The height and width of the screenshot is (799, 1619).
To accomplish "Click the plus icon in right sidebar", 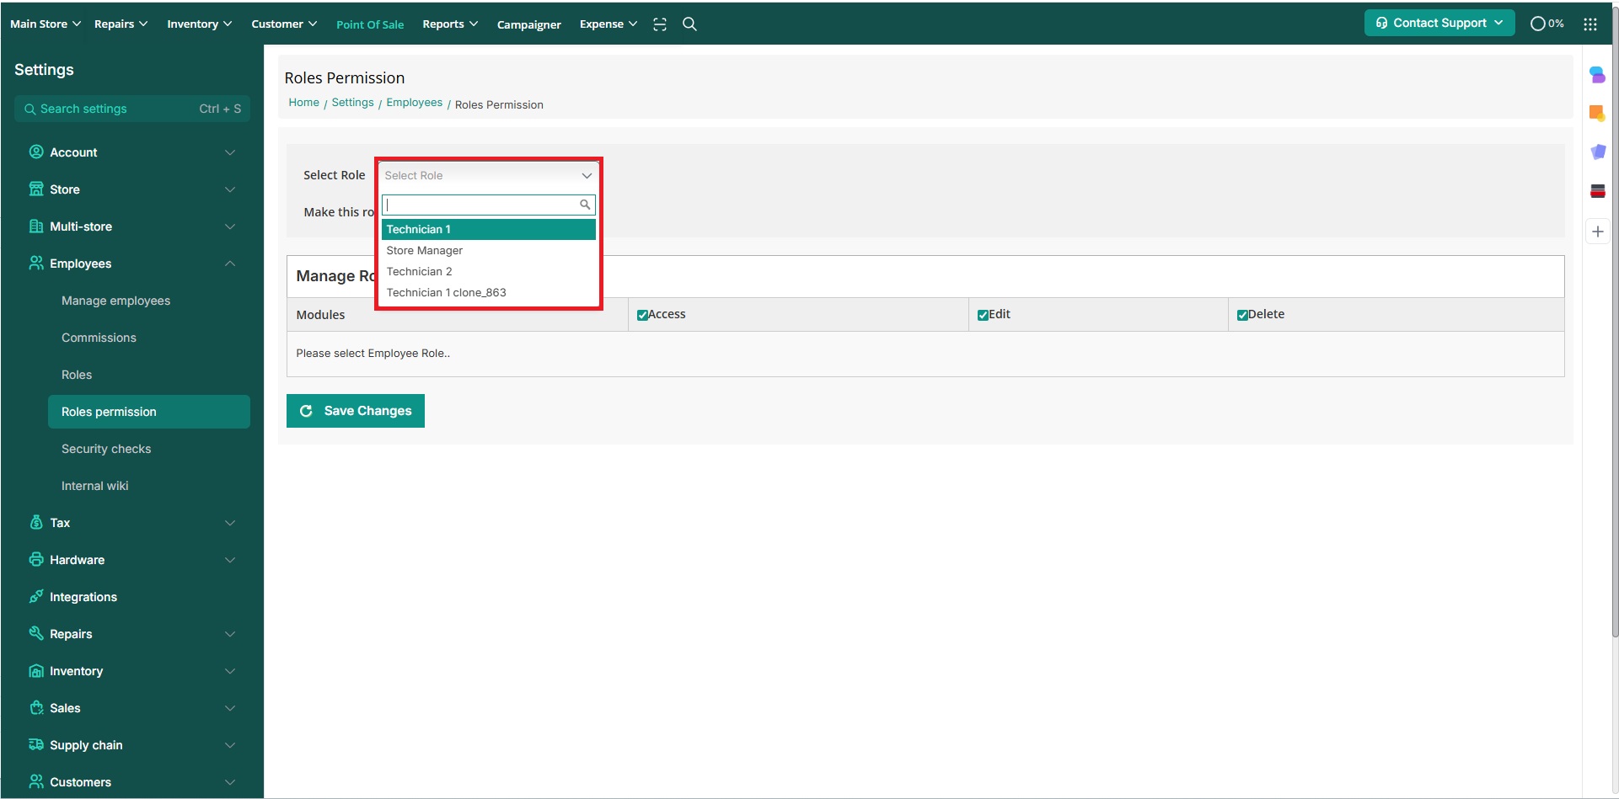I will point(1597,232).
